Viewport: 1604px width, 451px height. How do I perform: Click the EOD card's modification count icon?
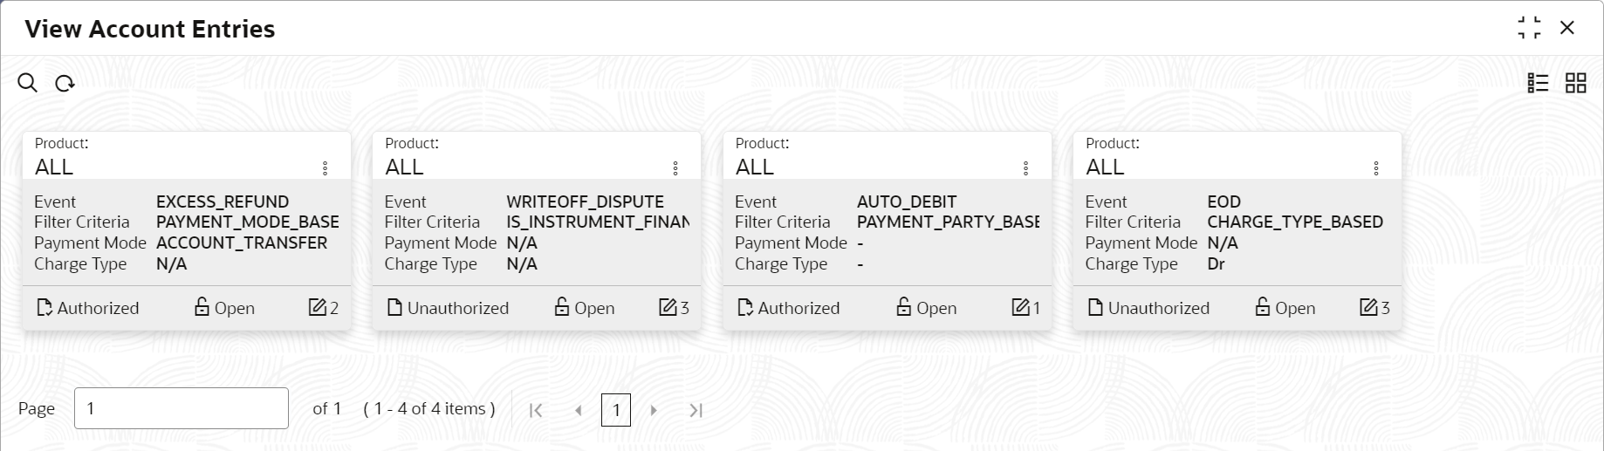click(x=1368, y=307)
